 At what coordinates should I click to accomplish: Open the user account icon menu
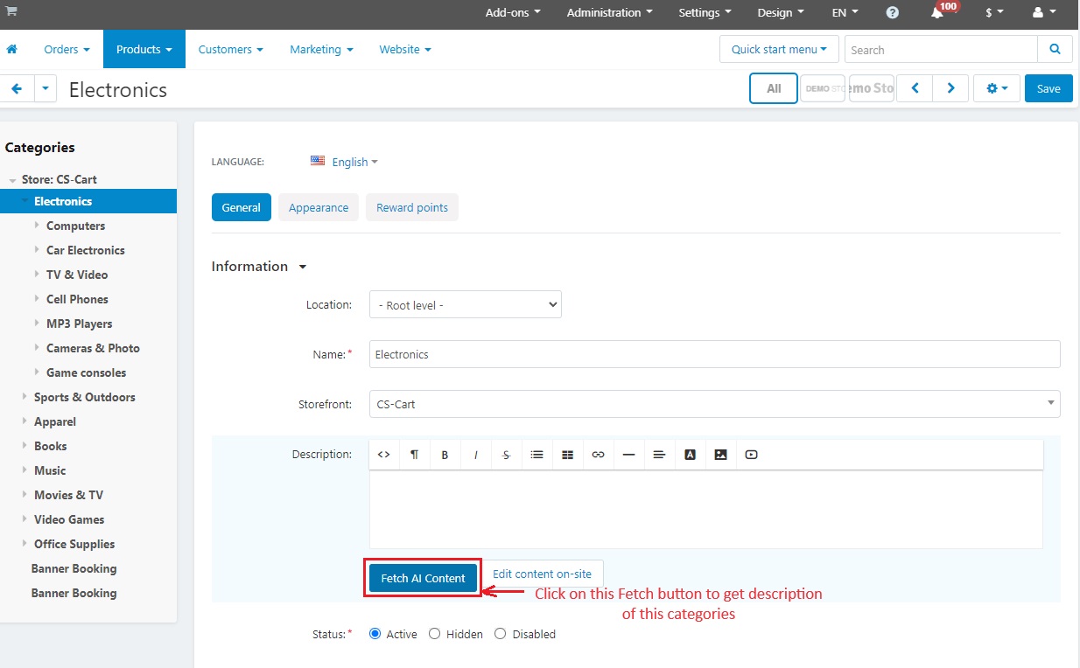pos(1044,12)
